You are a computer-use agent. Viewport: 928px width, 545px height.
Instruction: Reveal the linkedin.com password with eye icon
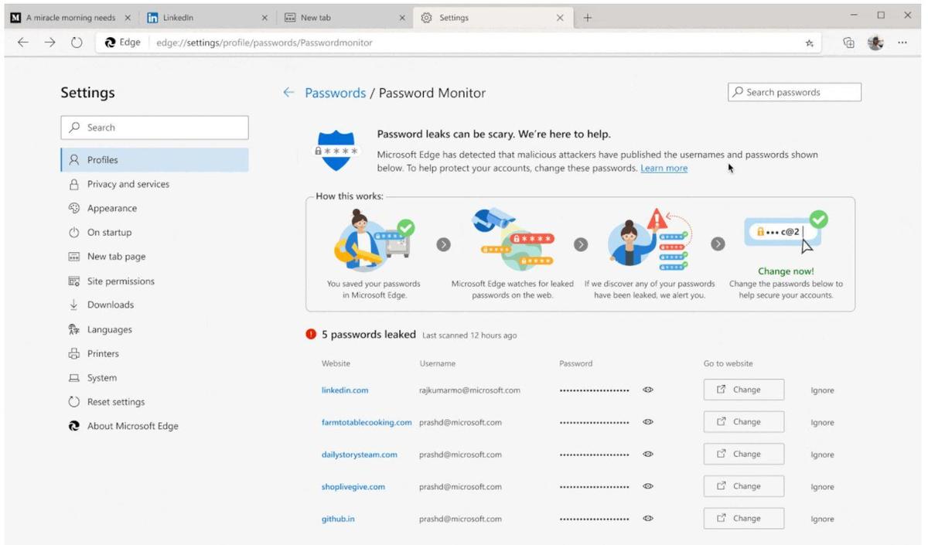click(x=648, y=390)
